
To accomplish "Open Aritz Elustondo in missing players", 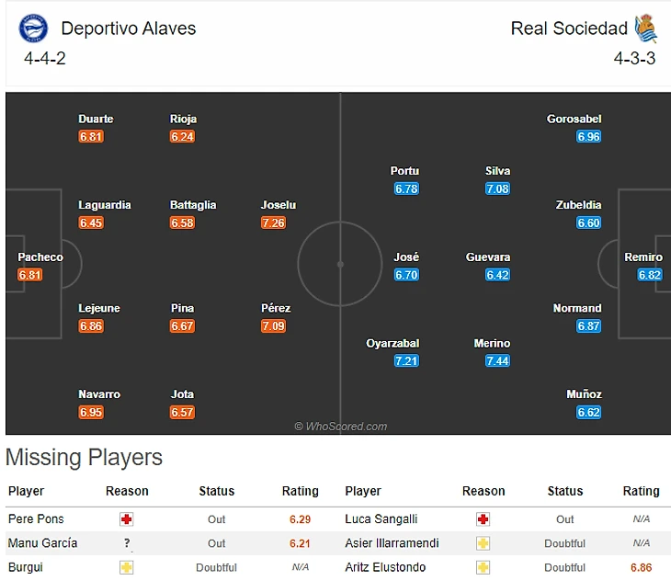I will coord(385,567).
